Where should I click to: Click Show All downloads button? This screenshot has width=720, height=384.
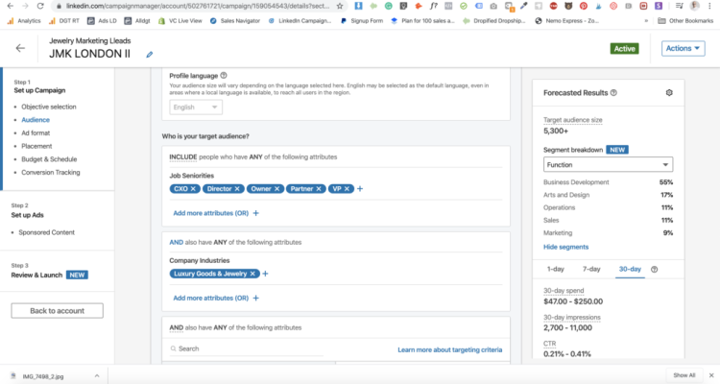pos(684,375)
